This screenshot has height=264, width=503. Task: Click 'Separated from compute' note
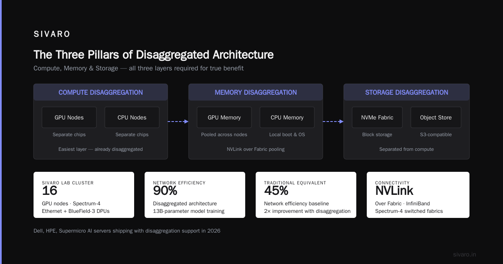point(407,149)
